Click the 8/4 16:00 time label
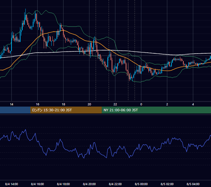Screen dimensions: 211x187 coord(38,184)
